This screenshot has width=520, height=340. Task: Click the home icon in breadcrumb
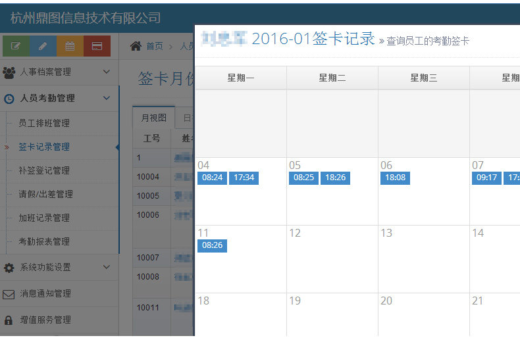(x=136, y=46)
